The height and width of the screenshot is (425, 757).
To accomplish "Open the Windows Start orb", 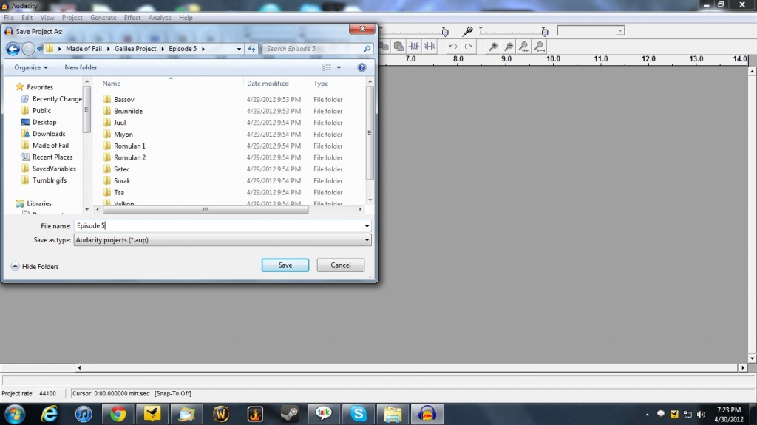I will (x=15, y=414).
